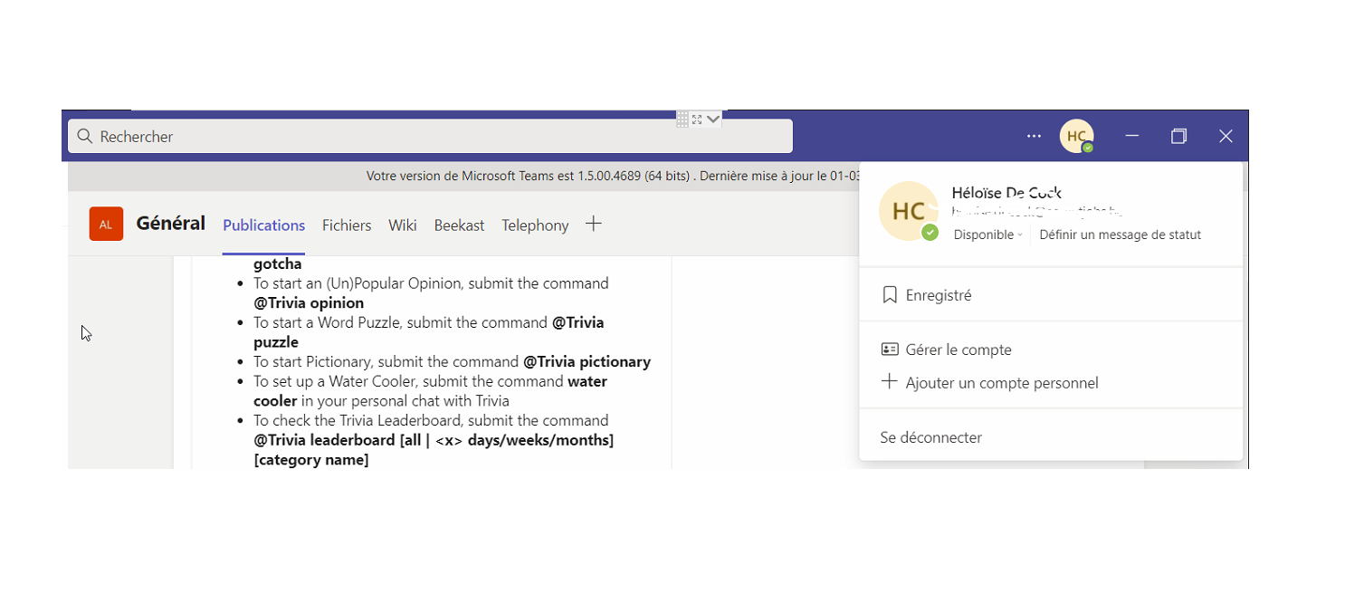Click the Teams version update banner

tap(463, 176)
